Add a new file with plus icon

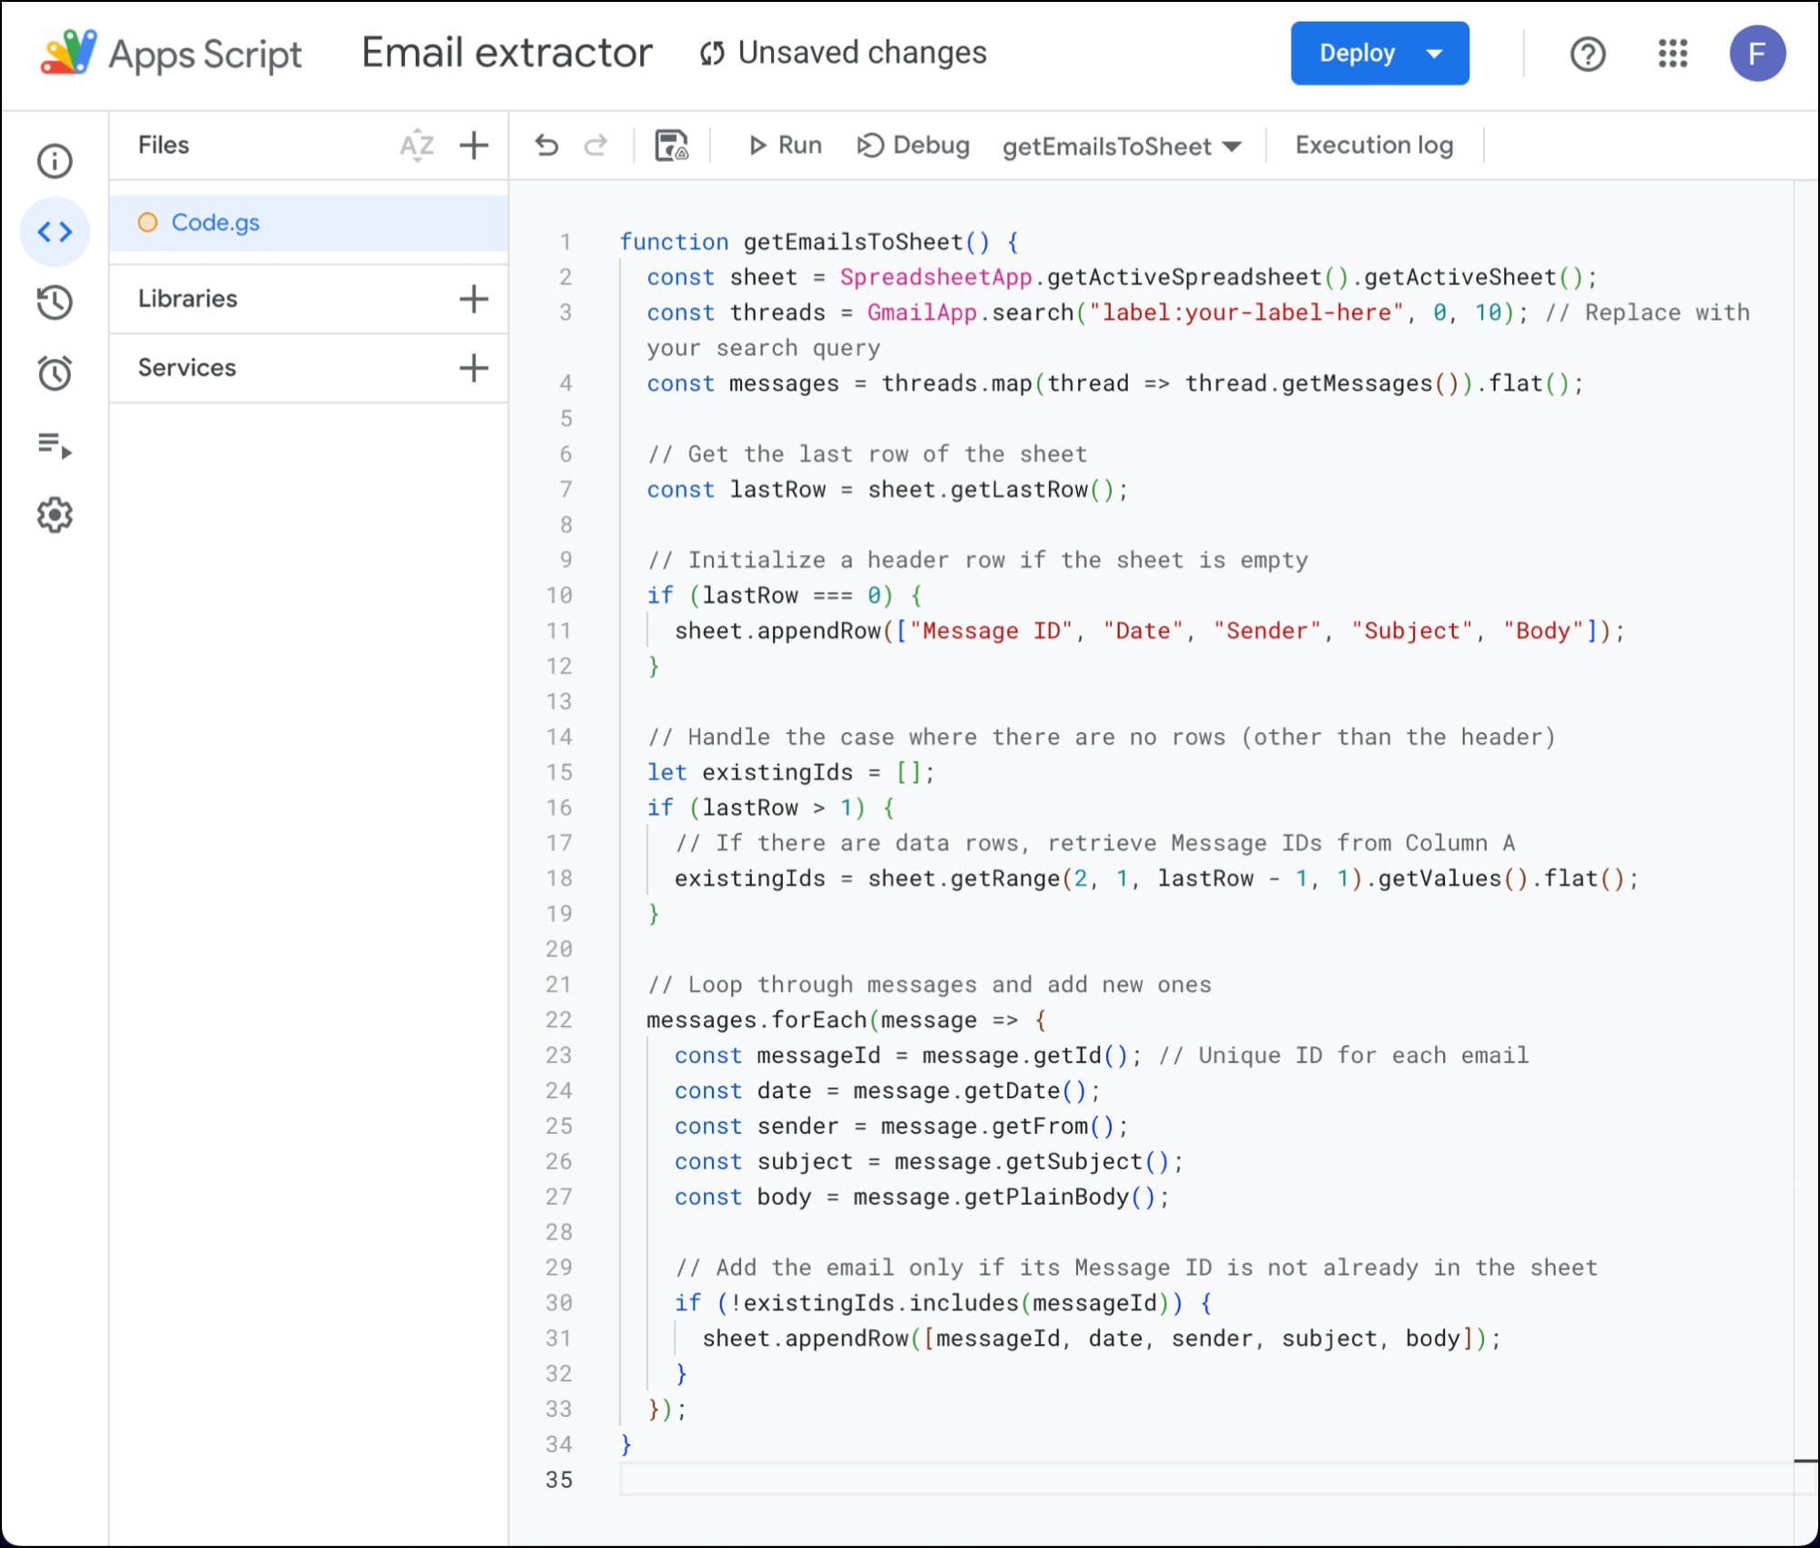point(473,146)
